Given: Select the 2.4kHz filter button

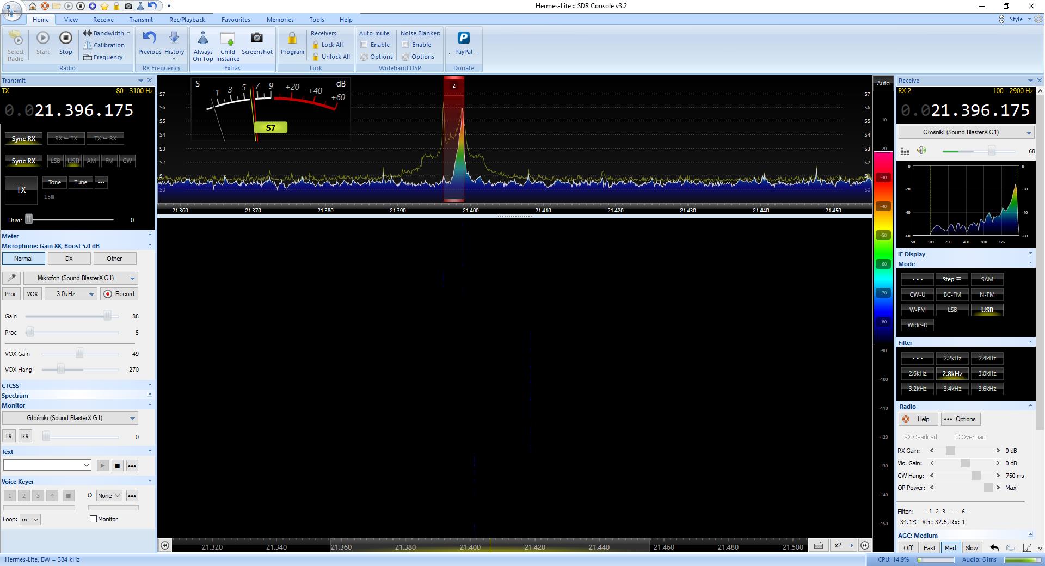Looking at the screenshot, I should click(x=987, y=358).
